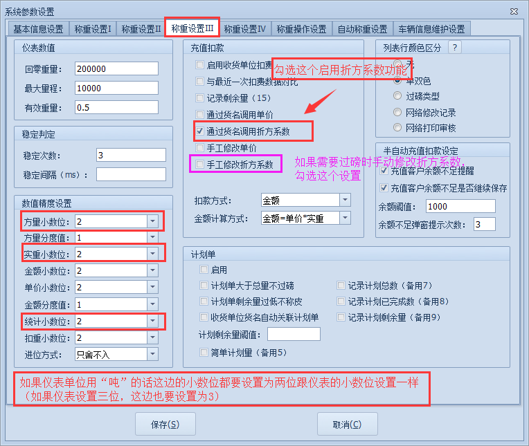Enable 收货单位货名自动关联计划单
The image size is (529, 446).
pyautogui.click(x=204, y=317)
